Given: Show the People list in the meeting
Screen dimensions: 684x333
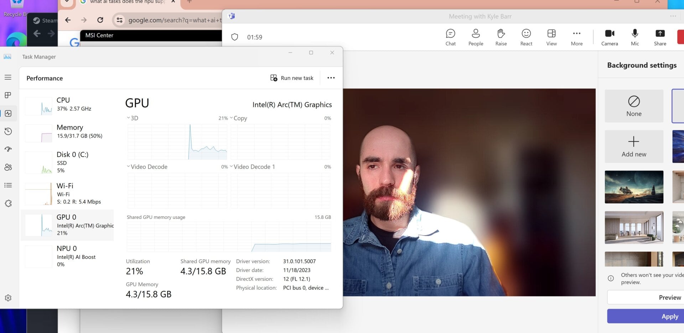Looking at the screenshot, I should 476,37.
